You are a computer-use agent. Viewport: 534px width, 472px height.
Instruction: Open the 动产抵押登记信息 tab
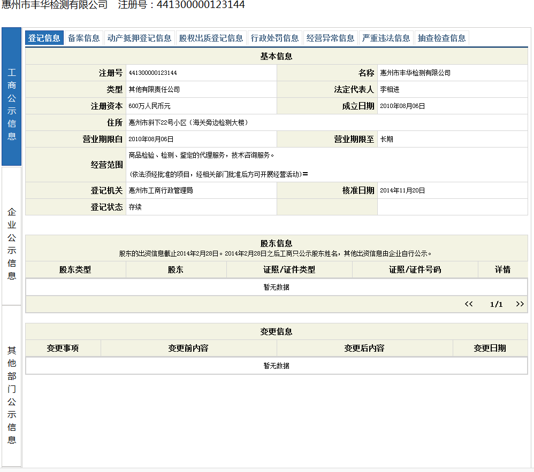[x=140, y=38]
